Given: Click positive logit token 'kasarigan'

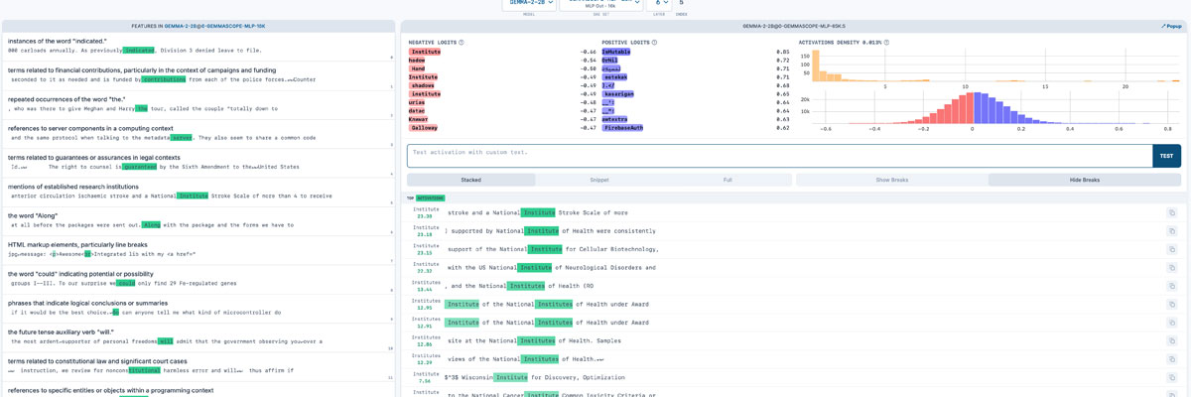Looking at the screenshot, I should pos(619,93).
